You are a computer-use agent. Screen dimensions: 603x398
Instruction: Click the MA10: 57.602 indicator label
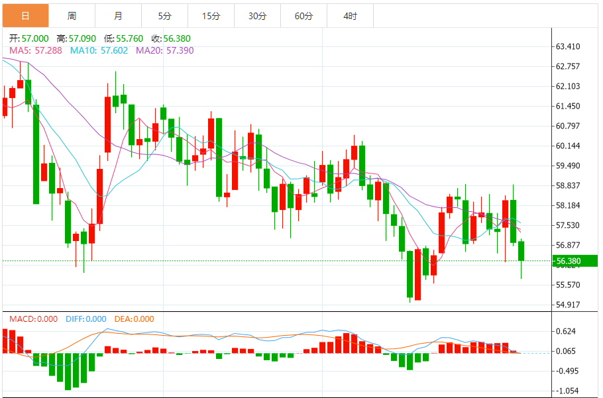[x=99, y=50]
